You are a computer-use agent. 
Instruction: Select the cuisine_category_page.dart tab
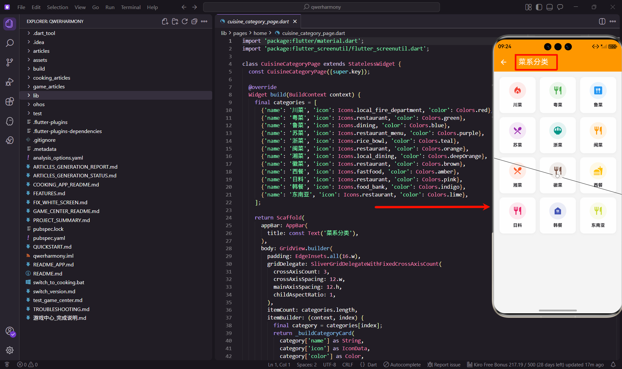pos(258,21)
